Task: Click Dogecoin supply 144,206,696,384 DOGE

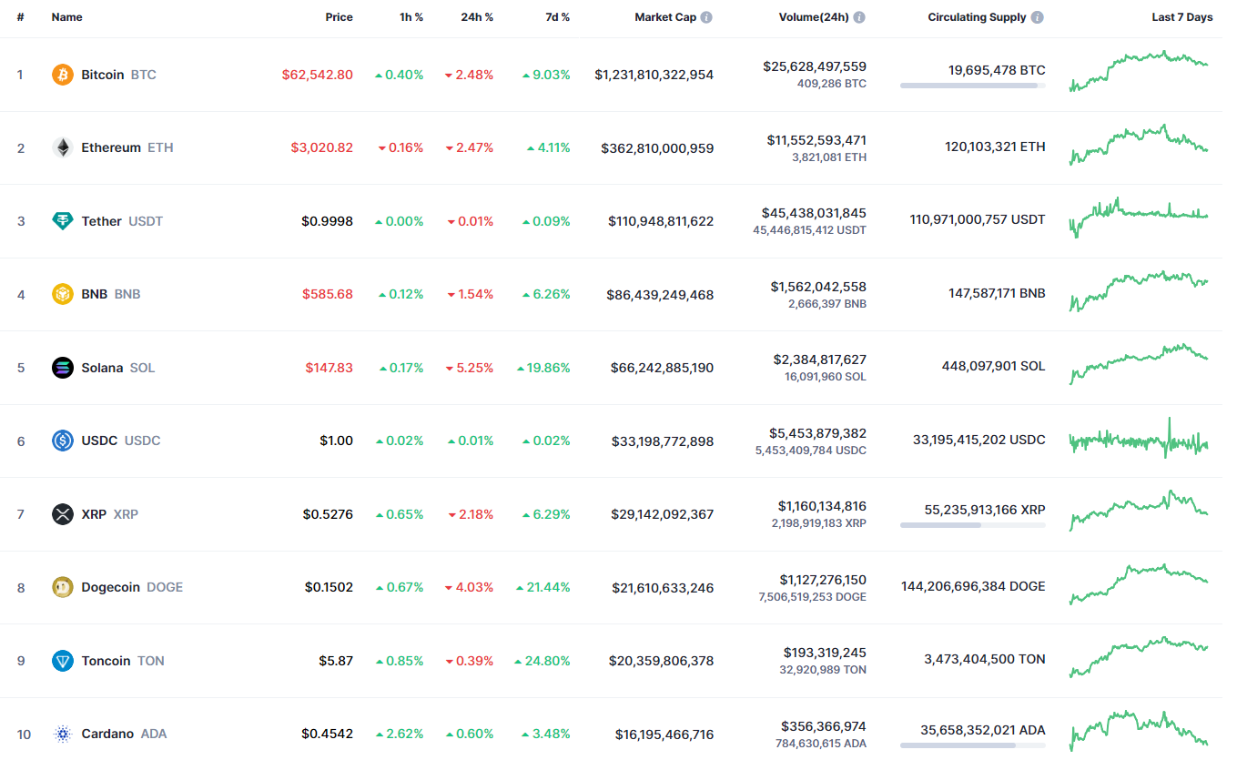Action: pyautogui.click(x=973, y=586)
